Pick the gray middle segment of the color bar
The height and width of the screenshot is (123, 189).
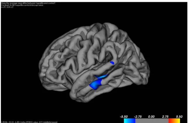152,121
